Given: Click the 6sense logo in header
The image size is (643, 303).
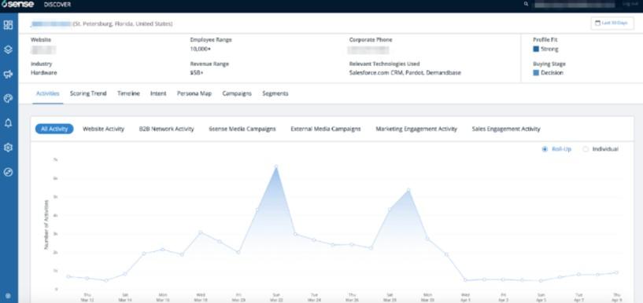Looking at the screenshot, I should (17, 4).
